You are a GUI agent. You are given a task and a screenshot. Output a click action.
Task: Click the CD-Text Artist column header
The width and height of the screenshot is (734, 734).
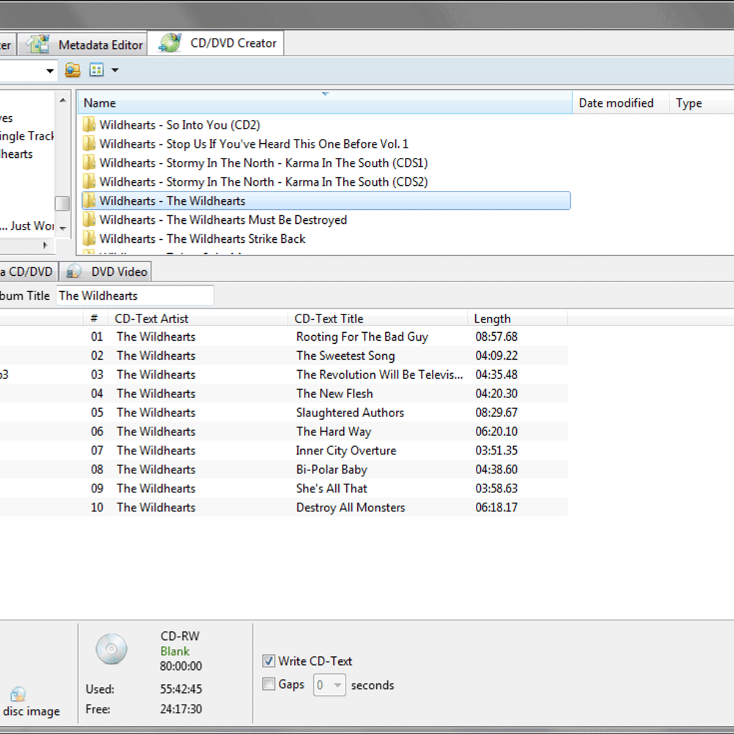click(198, 319)
